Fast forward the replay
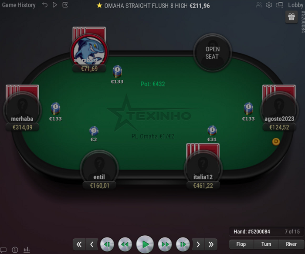 (x=165, y=244)
